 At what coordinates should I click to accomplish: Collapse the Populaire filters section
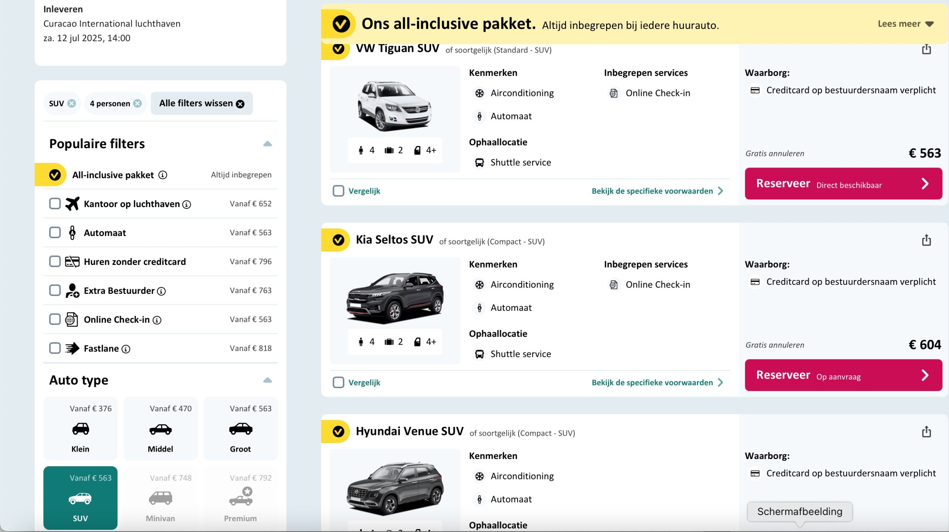point(267,144)
